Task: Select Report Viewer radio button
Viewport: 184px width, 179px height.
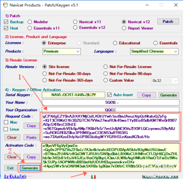Action: coord(124,28)
